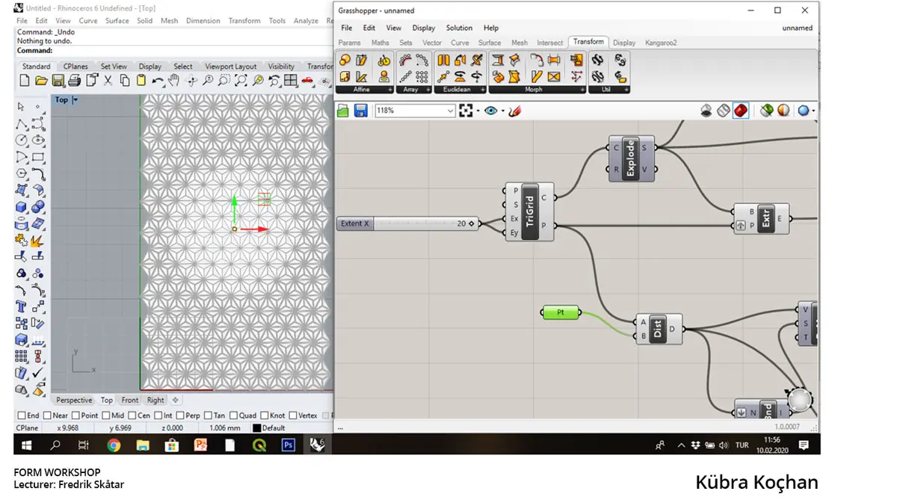Image resolution: width=897 pixels, height=503 pixels.
Task: Click the Text tool in Rhino sidebar
Action: pyautogui.click(x=22, y=306)
